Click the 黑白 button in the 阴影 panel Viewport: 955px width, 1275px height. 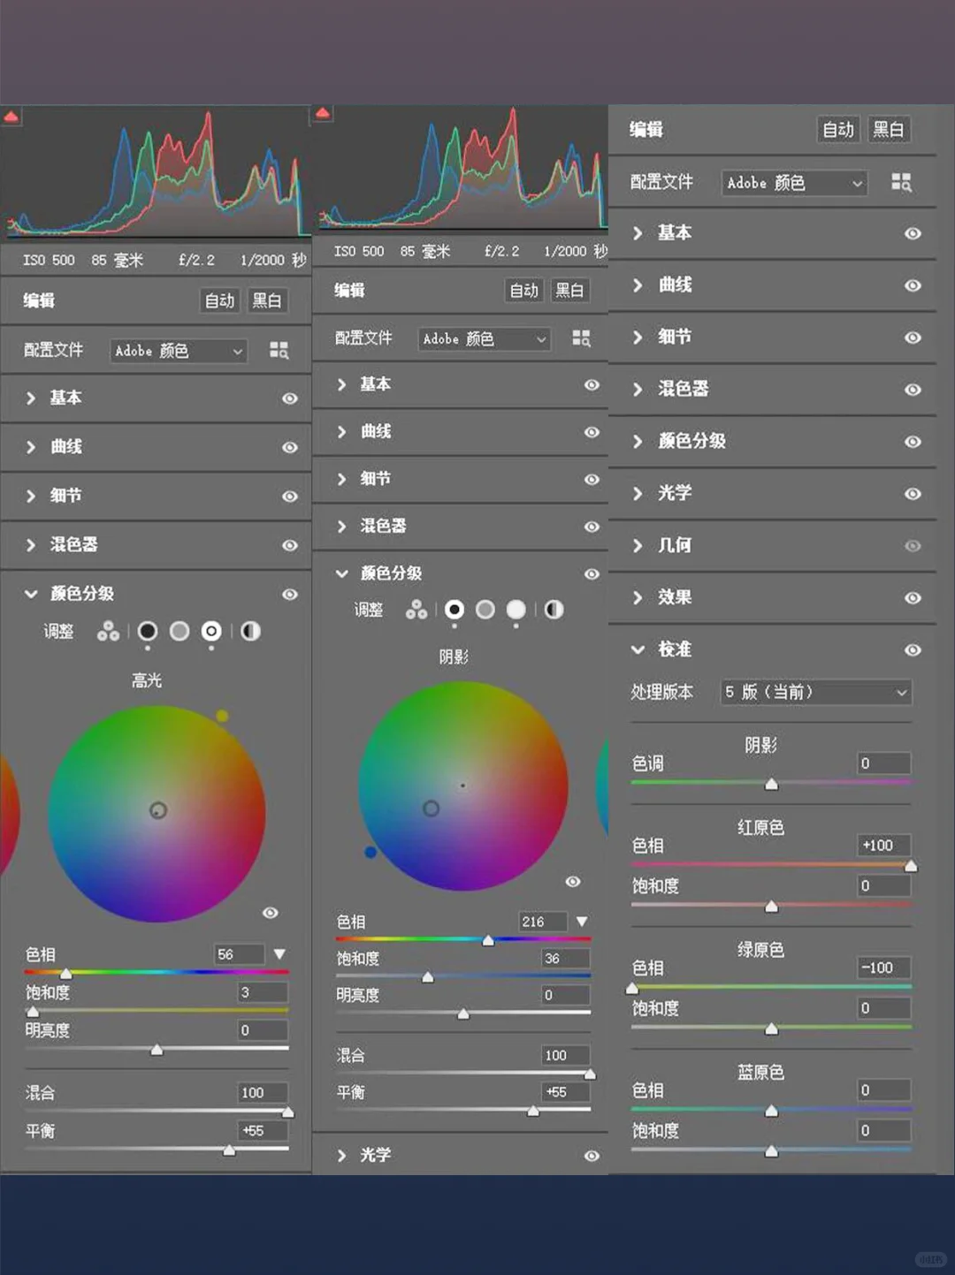pos(569,290)
